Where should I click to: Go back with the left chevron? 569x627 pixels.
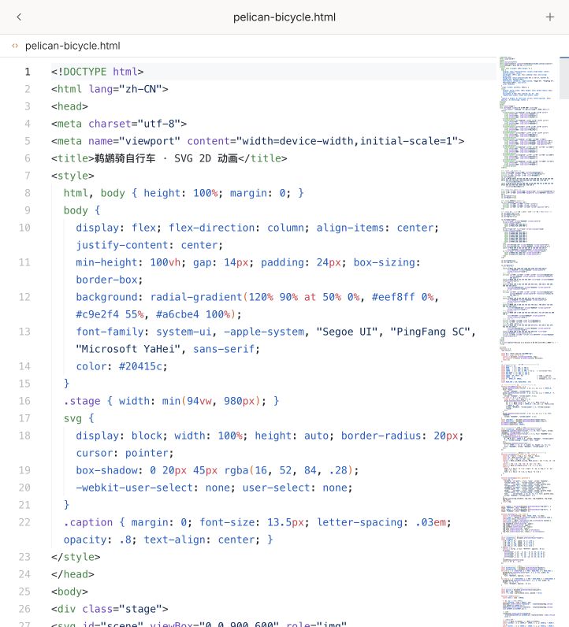pos(19,17)
